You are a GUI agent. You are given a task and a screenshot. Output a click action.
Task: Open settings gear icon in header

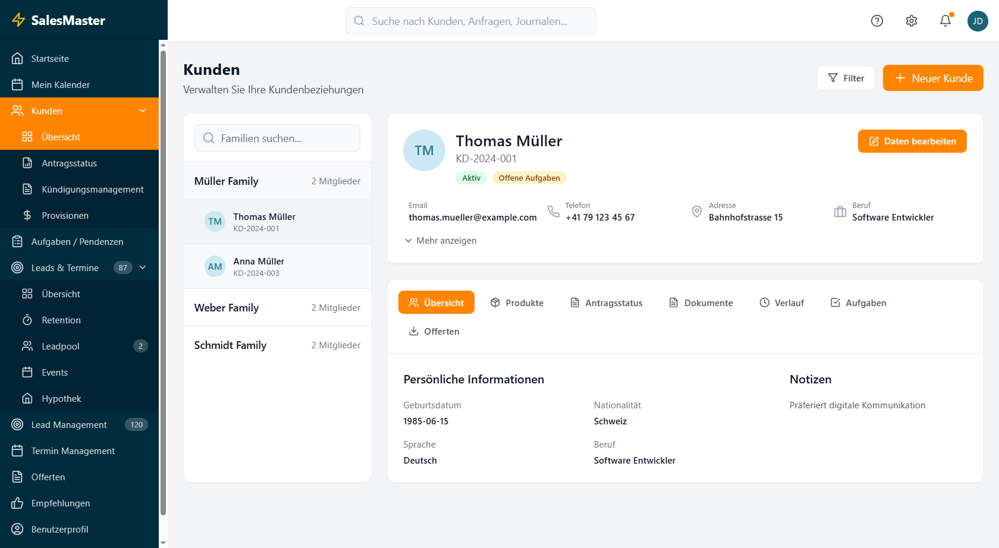(x=911, y=21)
